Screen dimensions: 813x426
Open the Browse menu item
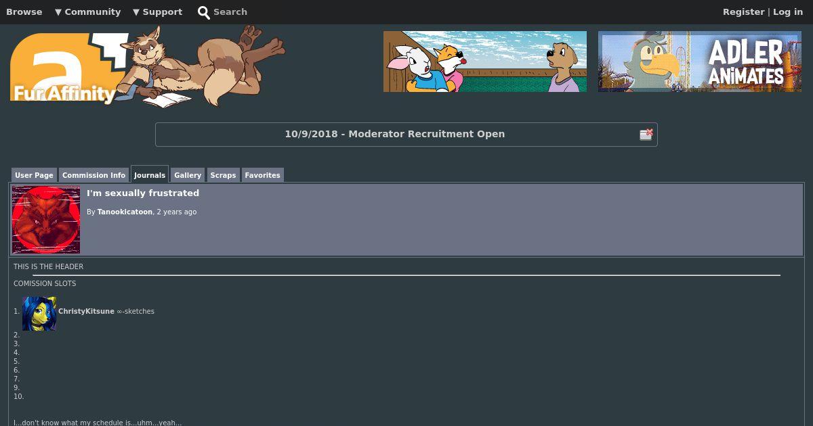click(x=24, y=11)
